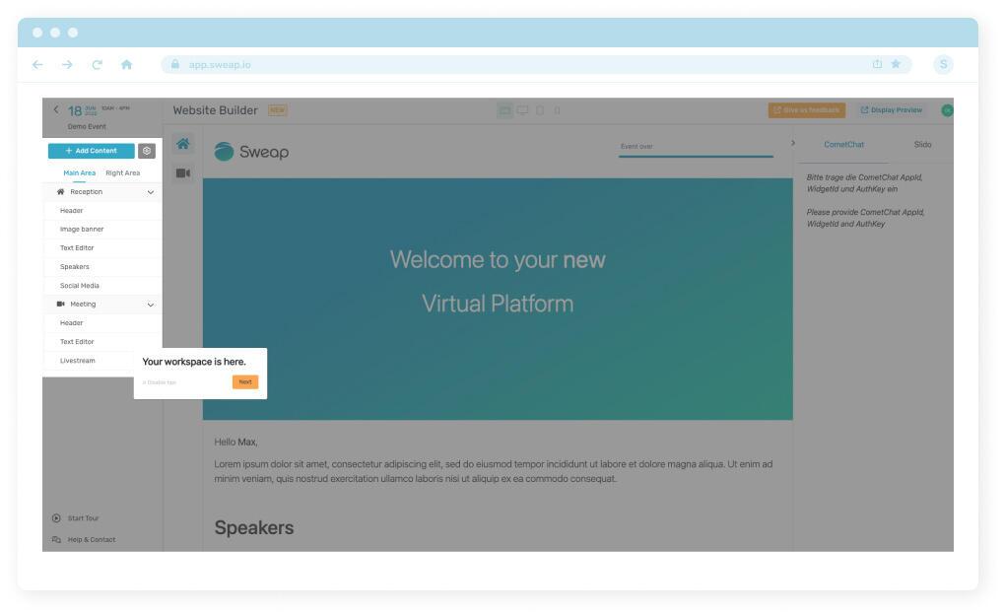The image size is (1004, 616).
Task: Bookmark page with the star icon
Action: [x=894, y=65]
